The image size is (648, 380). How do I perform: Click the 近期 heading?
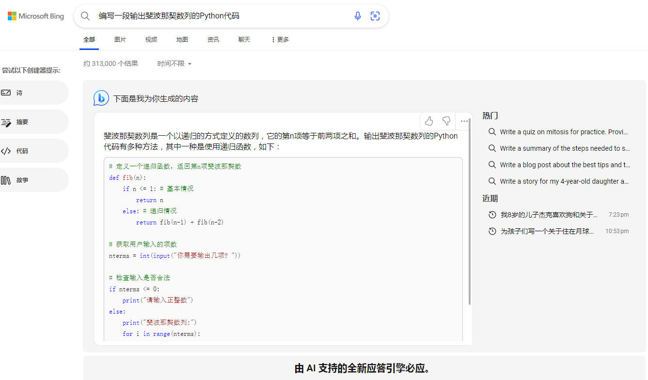point(490,198)
